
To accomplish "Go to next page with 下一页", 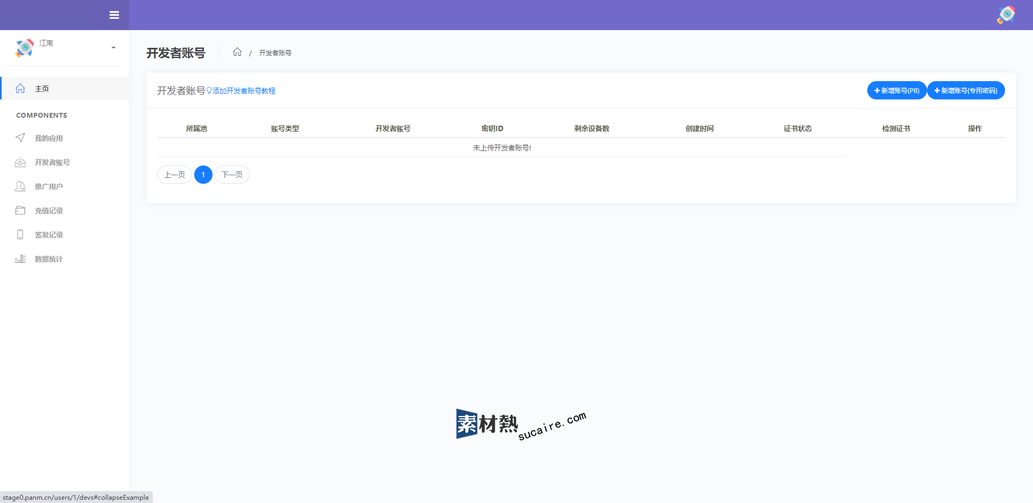I will click(232, 175).
